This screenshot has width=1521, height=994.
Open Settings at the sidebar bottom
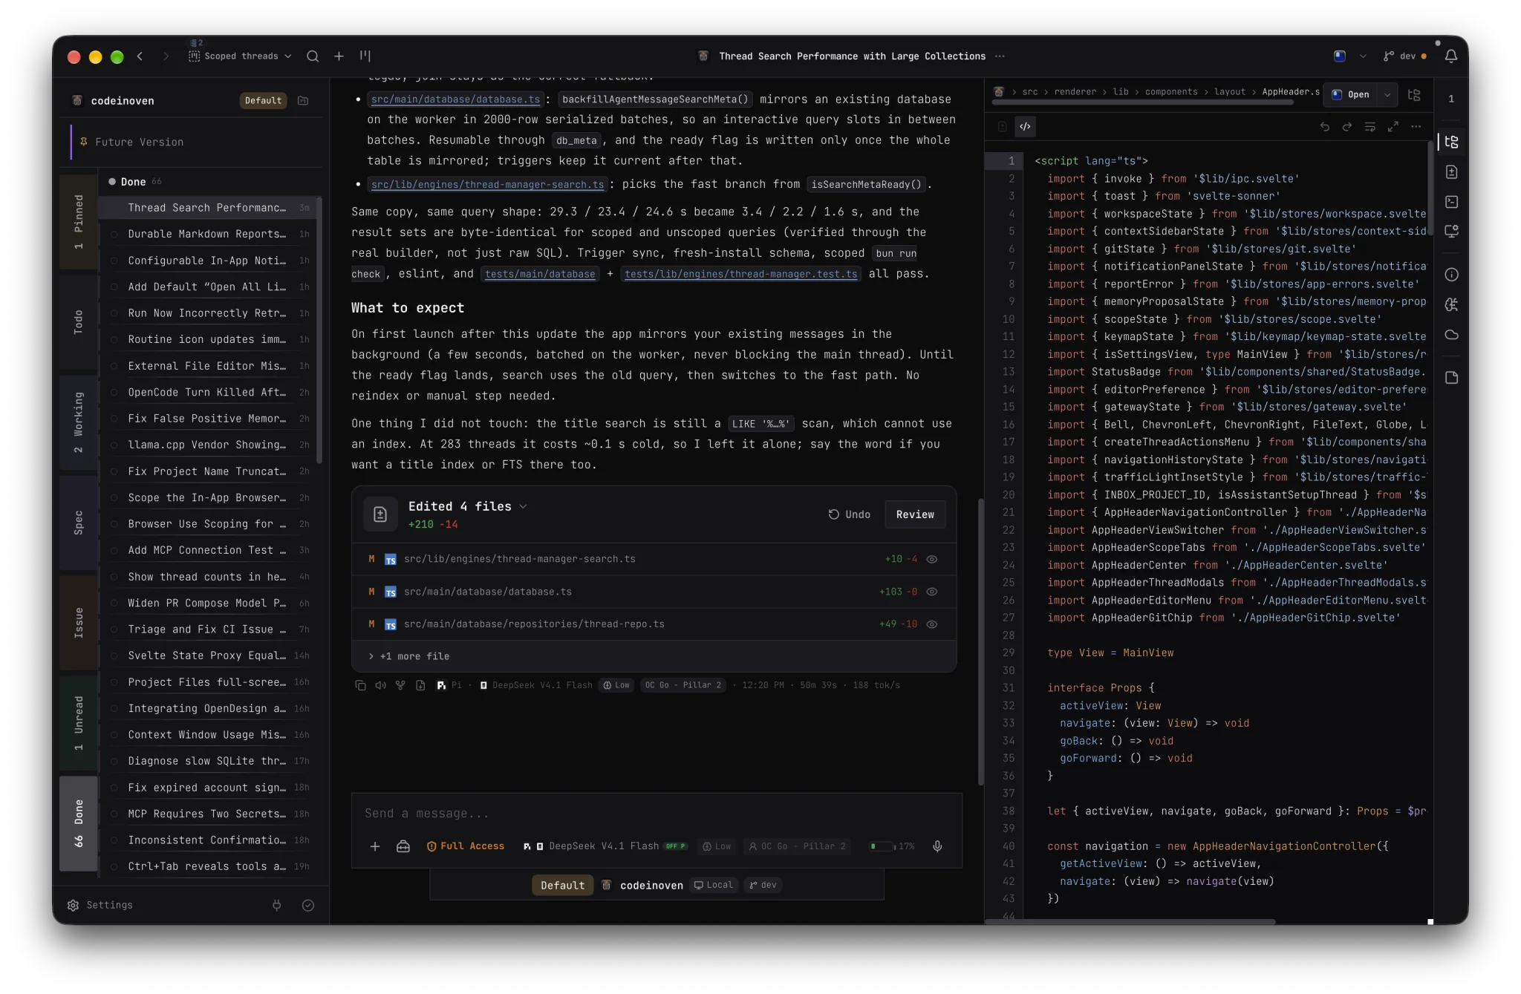click(x=100, y=905)
